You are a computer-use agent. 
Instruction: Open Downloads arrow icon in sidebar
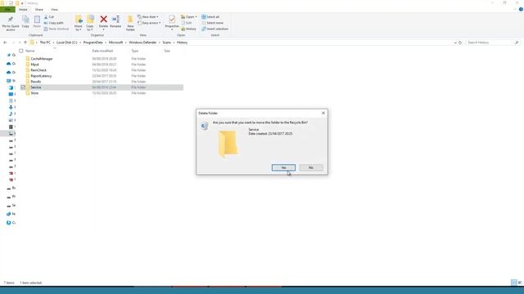(11, 107)
